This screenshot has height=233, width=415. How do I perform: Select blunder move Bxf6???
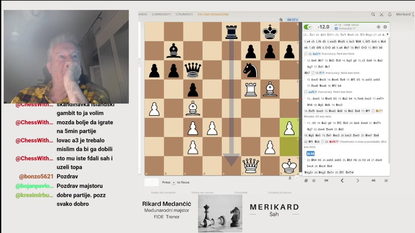point(335,141)
